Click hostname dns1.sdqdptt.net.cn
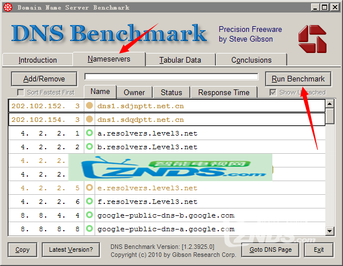This screenshot has width=343, height=266. point(140,120)
